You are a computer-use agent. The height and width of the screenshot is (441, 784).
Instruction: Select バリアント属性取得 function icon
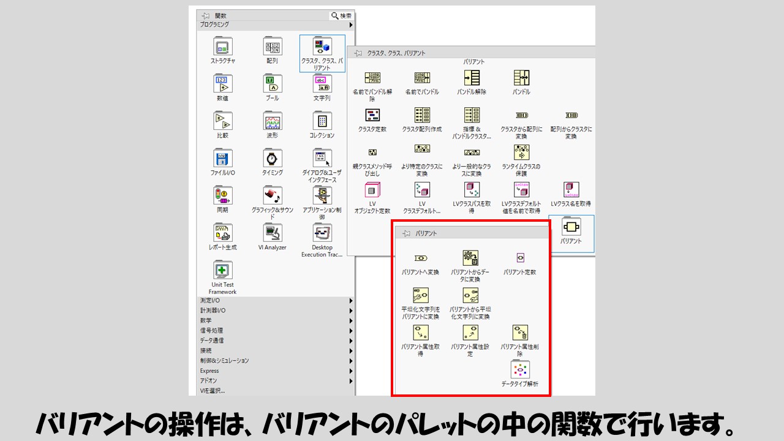tap(420, 333)
